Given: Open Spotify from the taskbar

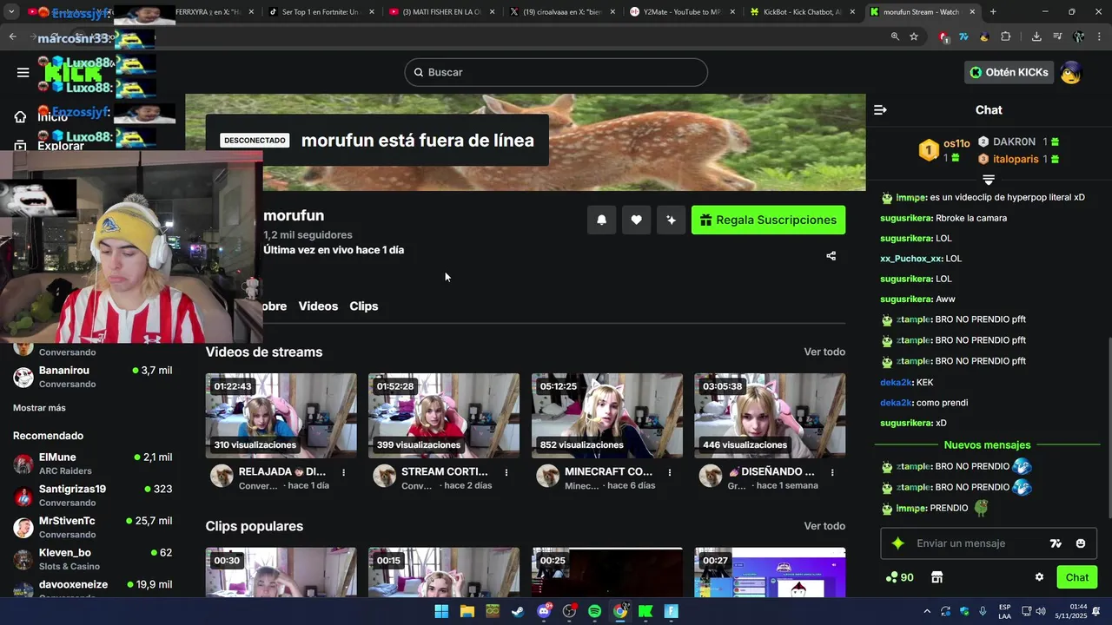Looking at the screenshot, I should (594, 611).
